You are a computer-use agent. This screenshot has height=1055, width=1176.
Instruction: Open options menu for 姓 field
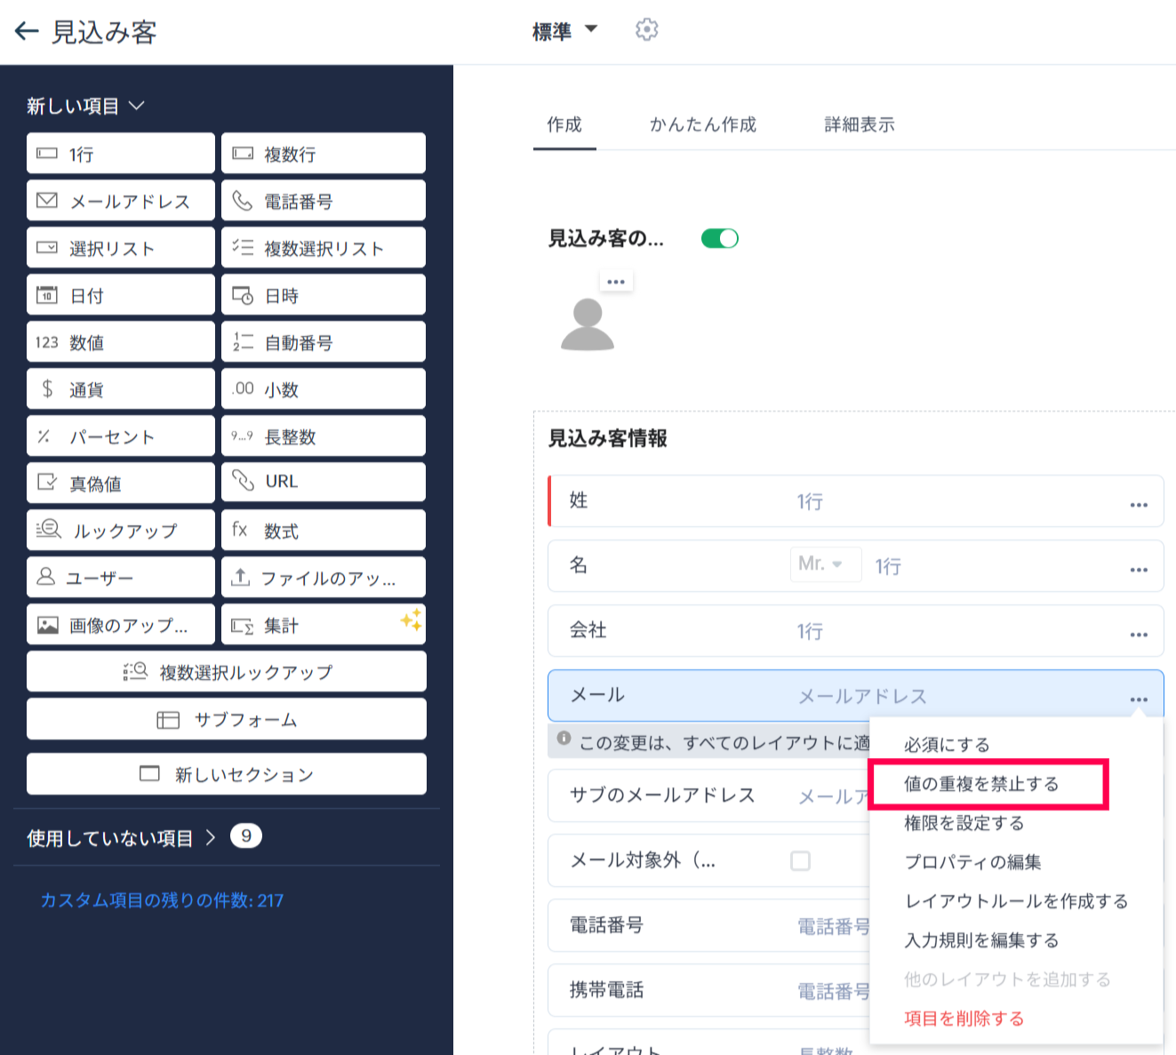point(1138,505)
